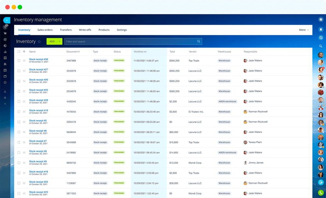The image size is (326, 198).
Task: Click the calendar icon in left sidebar
Action: (5, 70)
